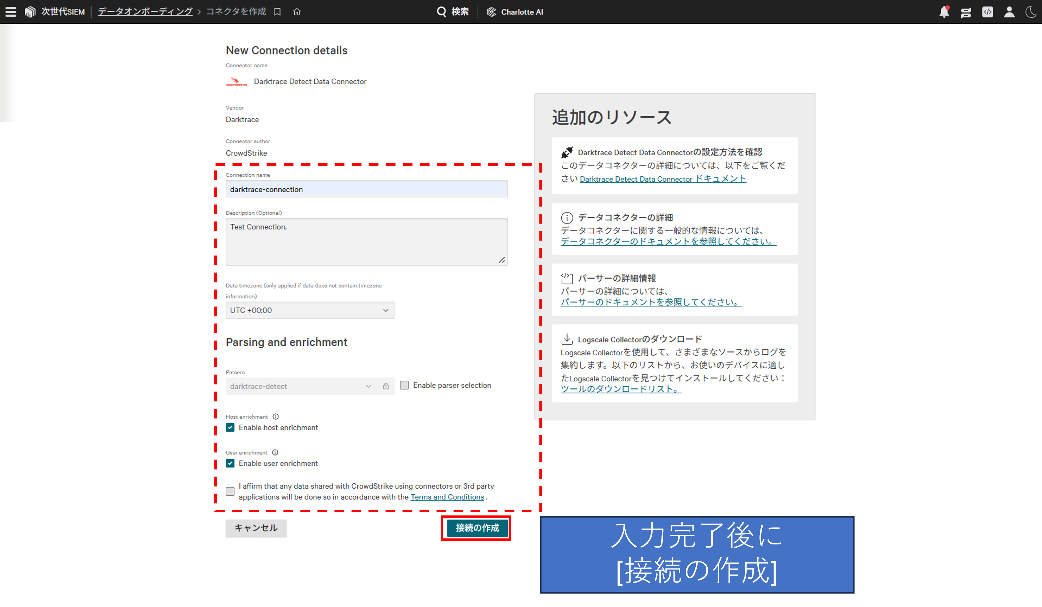Click the Parsers lock icon

pos(386,386)
